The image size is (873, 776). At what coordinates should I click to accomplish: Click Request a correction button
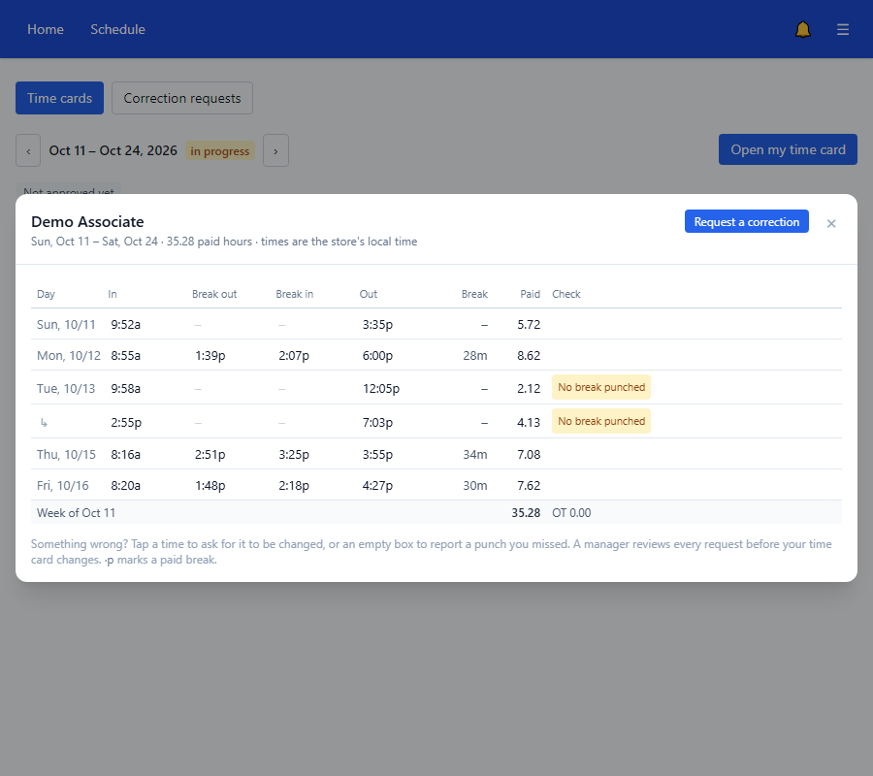[x=746, y=221]
